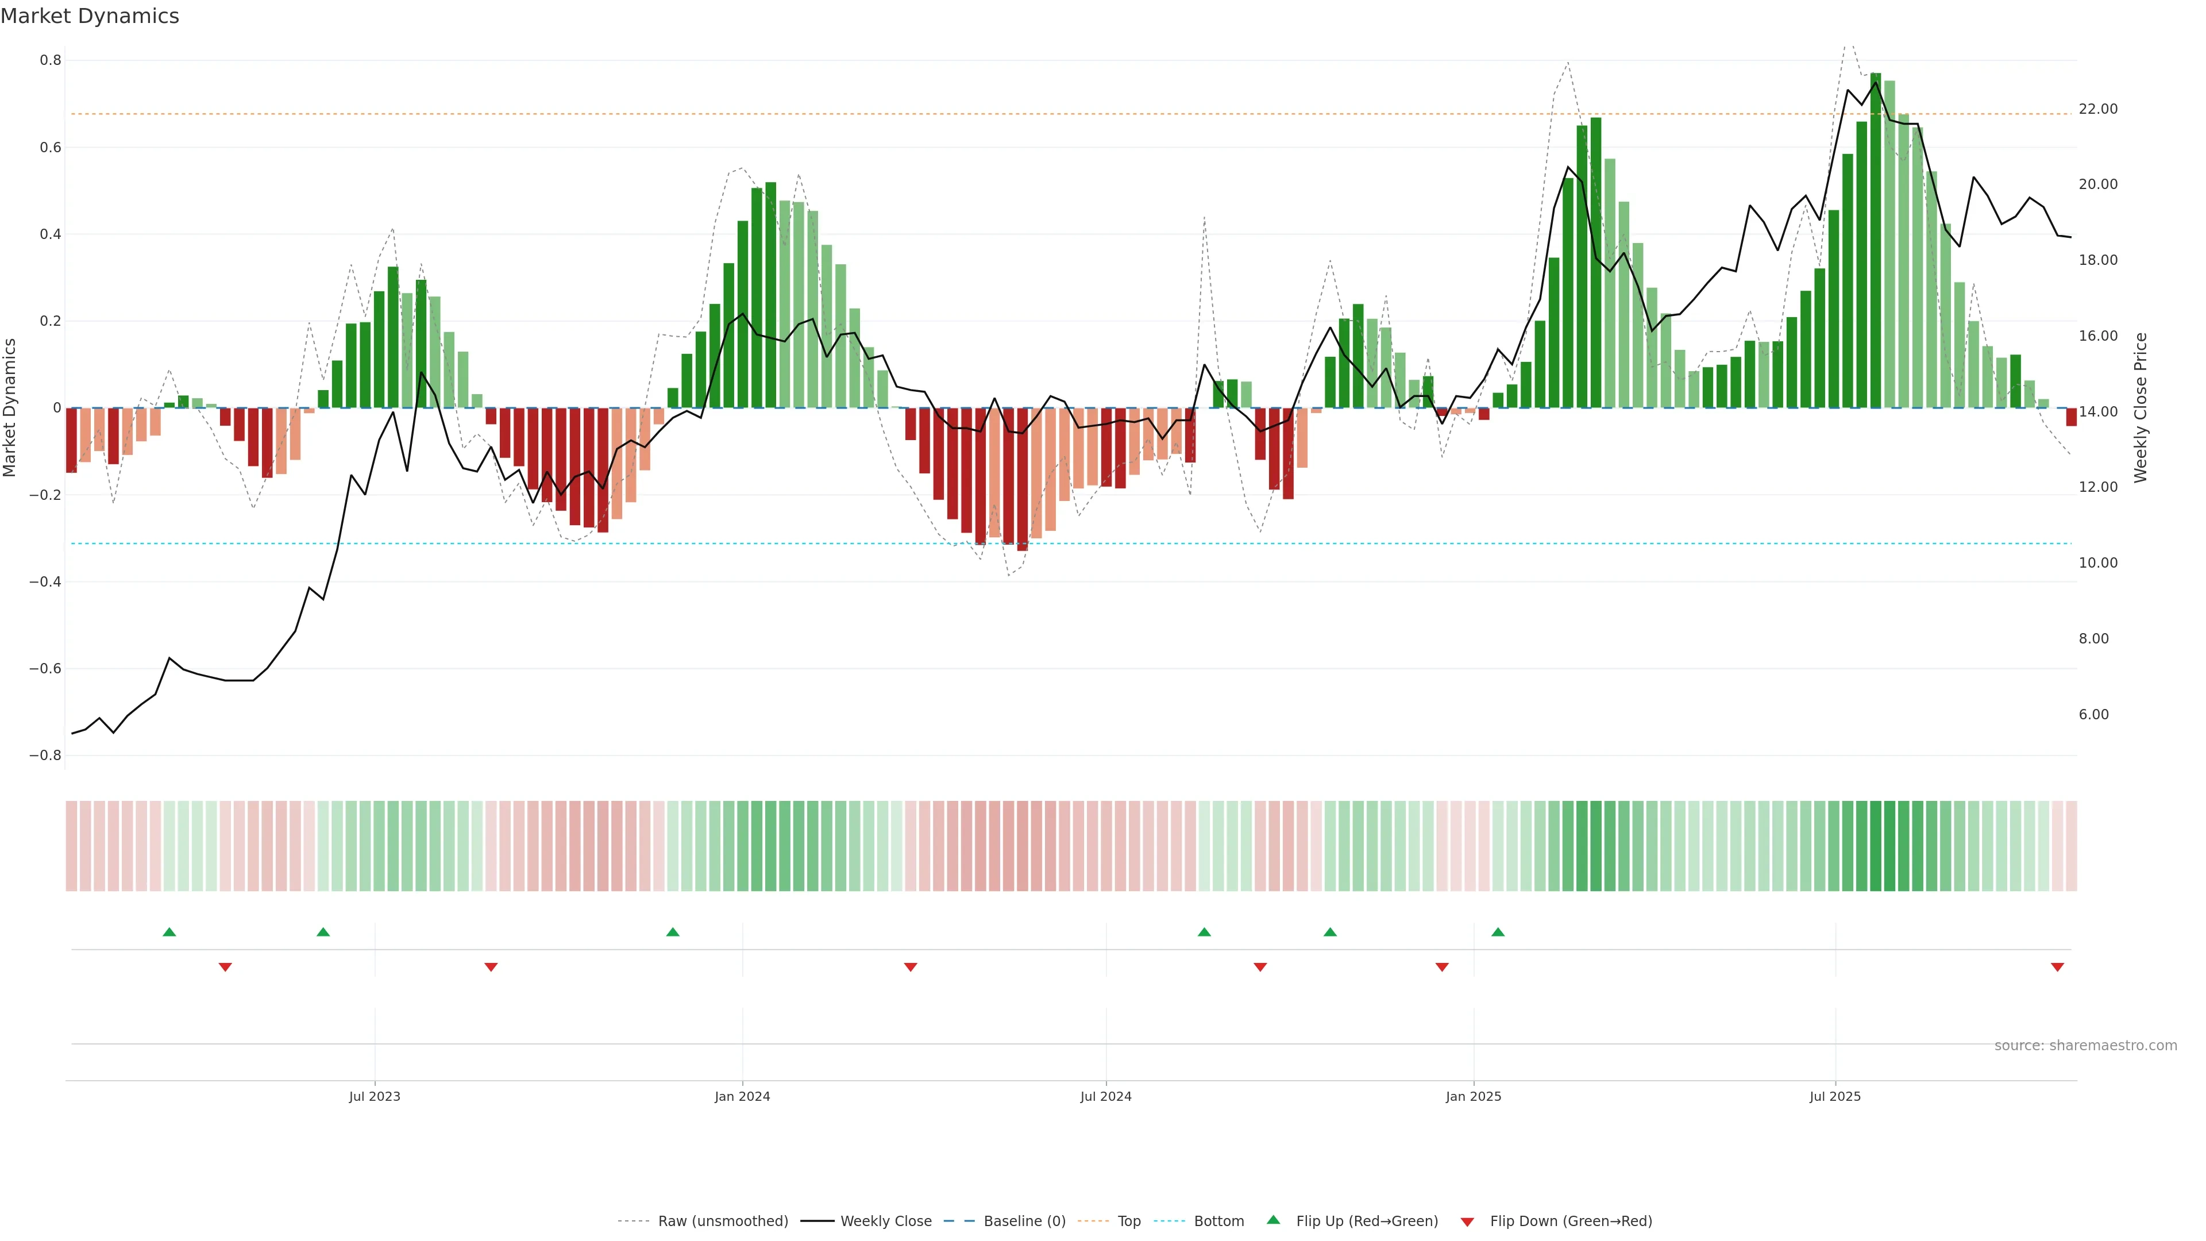Click the Flip Down red triangle legend icon
This screenshot has width=2206, height=1241.
tap(1467, 1222)
